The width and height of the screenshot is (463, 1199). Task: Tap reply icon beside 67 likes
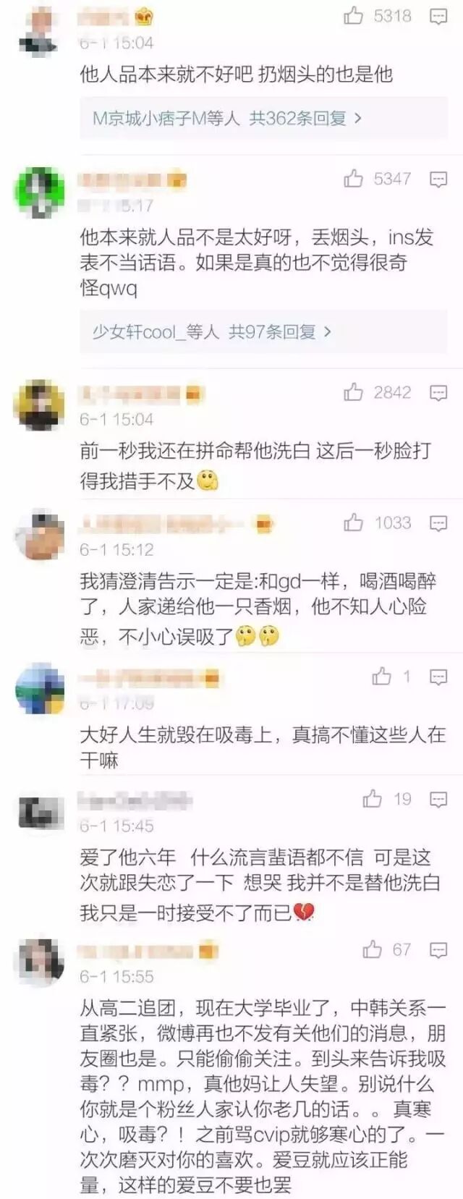click(438, 950)
